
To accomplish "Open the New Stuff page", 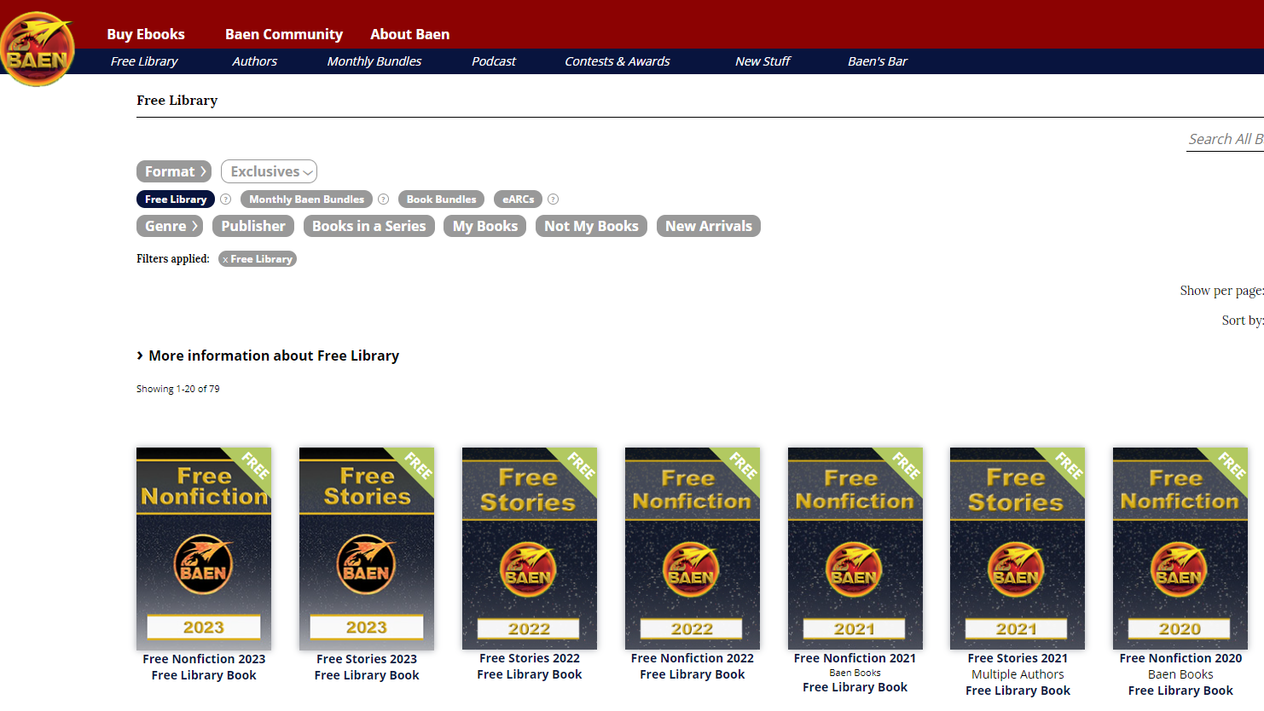I will coord(763,61).
